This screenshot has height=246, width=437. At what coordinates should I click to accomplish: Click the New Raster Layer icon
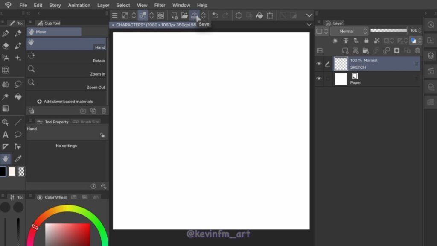click(x=345, y=50)
